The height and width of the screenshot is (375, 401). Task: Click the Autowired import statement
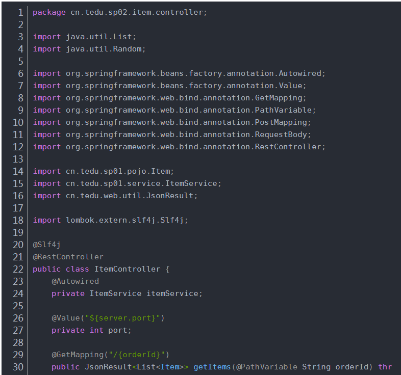tap(179, 73)
